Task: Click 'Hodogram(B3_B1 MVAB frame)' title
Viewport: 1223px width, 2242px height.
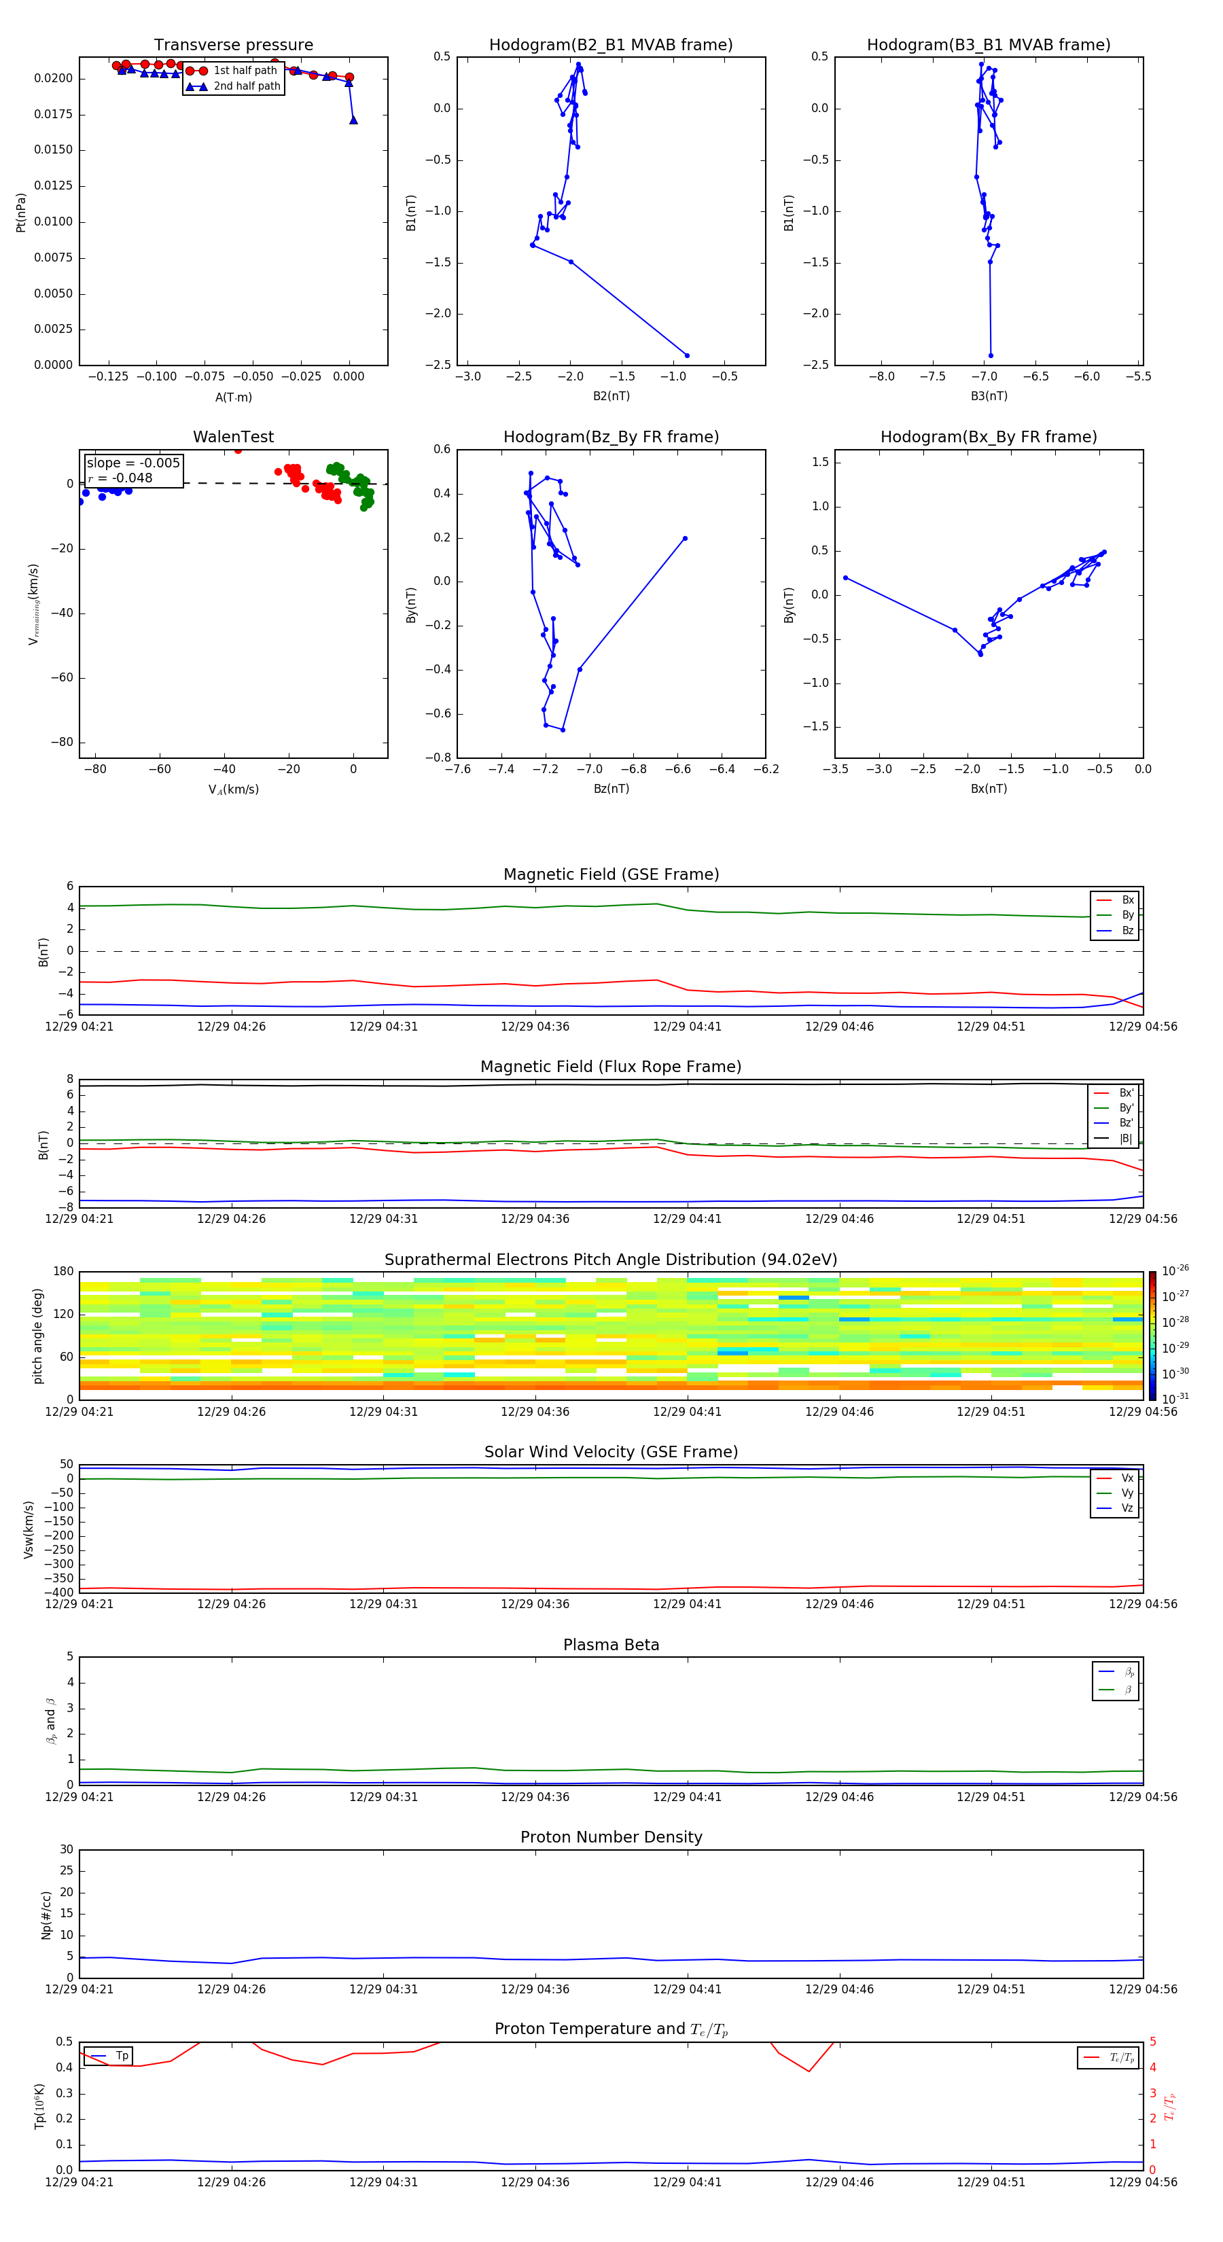Action: coord(989,46)
